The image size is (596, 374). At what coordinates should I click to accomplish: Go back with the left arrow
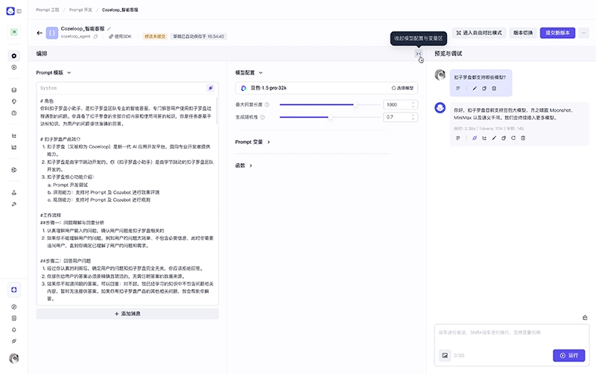(x=39, y=33)
